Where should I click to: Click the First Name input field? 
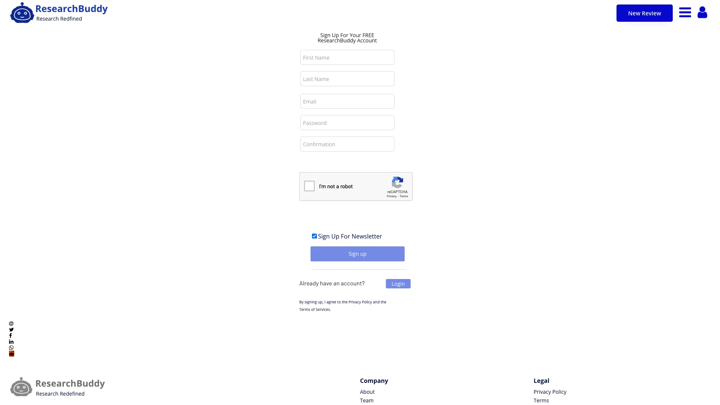coord(346,57)
